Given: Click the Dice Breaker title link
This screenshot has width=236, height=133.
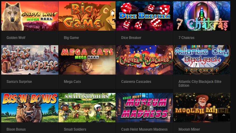Looking at the screenshot, I should 131,38.
